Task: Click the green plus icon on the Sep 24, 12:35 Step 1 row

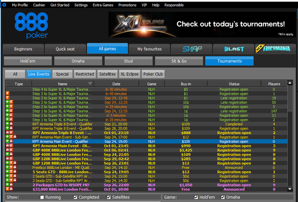Action: tap(7, 111)
